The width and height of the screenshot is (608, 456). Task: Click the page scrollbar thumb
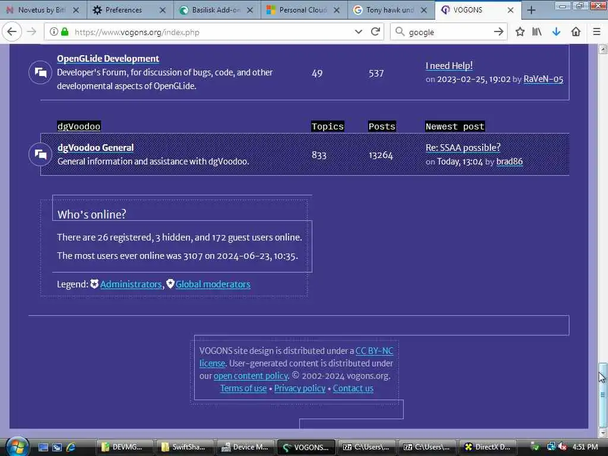(x=603, y=394)
